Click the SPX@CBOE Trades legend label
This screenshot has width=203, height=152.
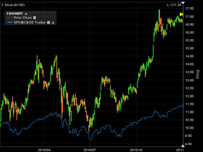point(30,22)
